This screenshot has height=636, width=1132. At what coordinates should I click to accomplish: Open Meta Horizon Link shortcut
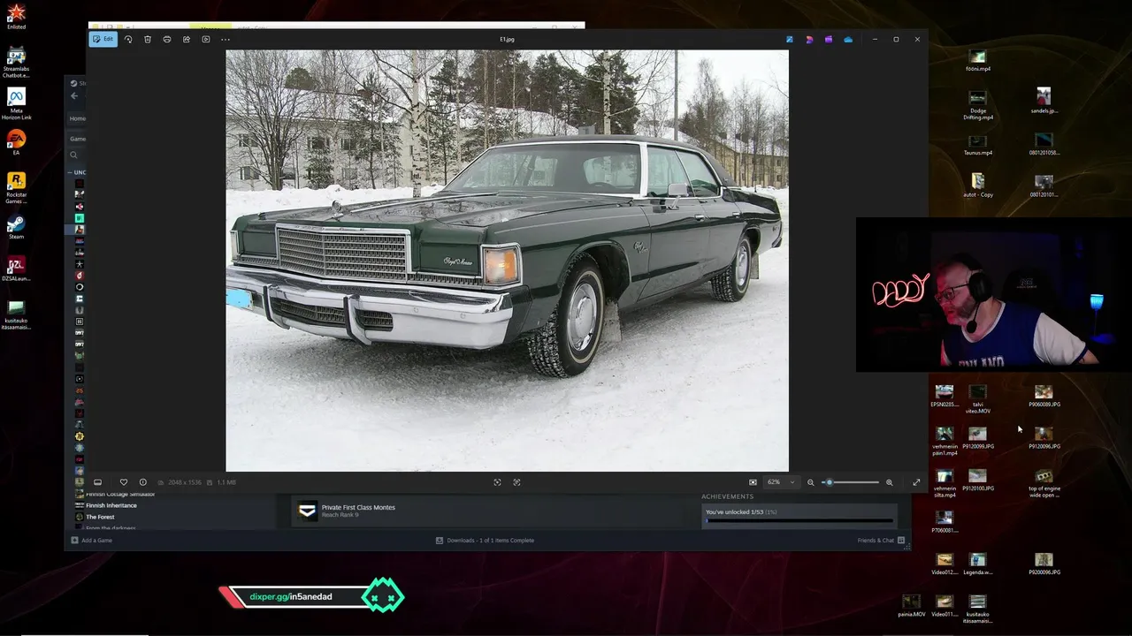16,103
